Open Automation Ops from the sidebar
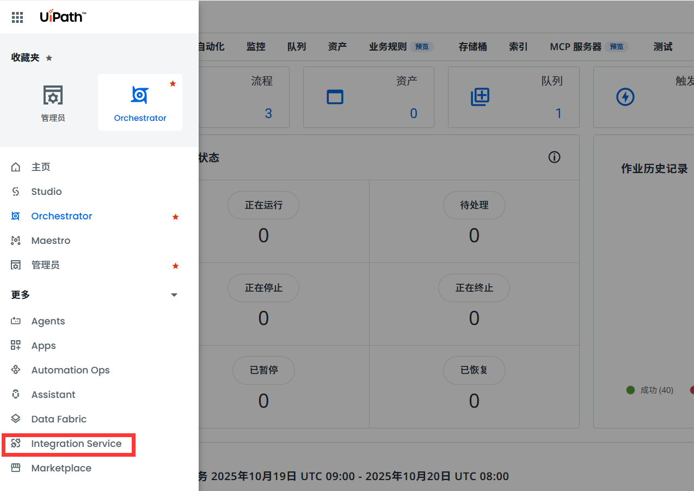Image resolution: width=694 pixels, height=491 pixels. tap(70, 370)
